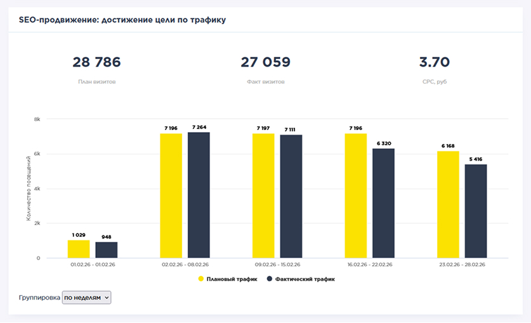Image resolution: width=531 pixels, height=323 pixels.
Task: Select the yellow bar valued 7 197
Action: point(263,195)
